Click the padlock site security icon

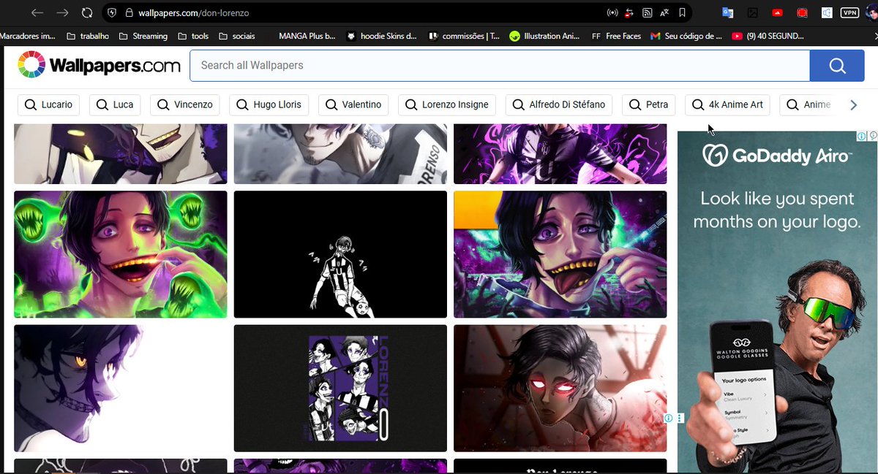point(129,12)
